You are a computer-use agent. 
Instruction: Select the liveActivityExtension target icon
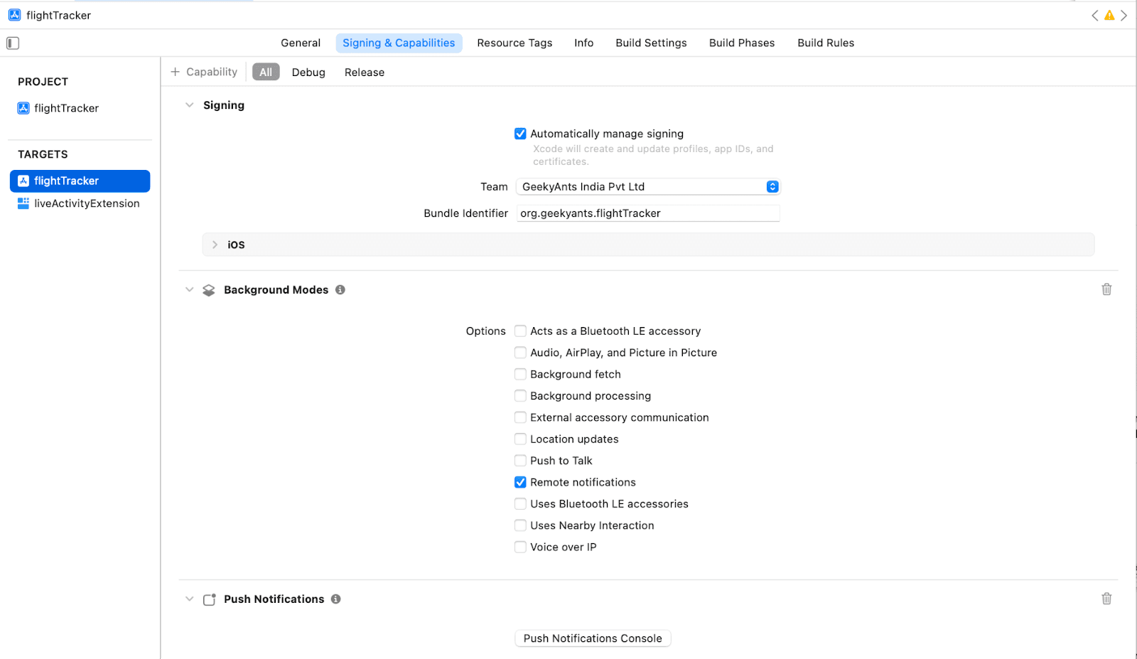coord(23,203)
